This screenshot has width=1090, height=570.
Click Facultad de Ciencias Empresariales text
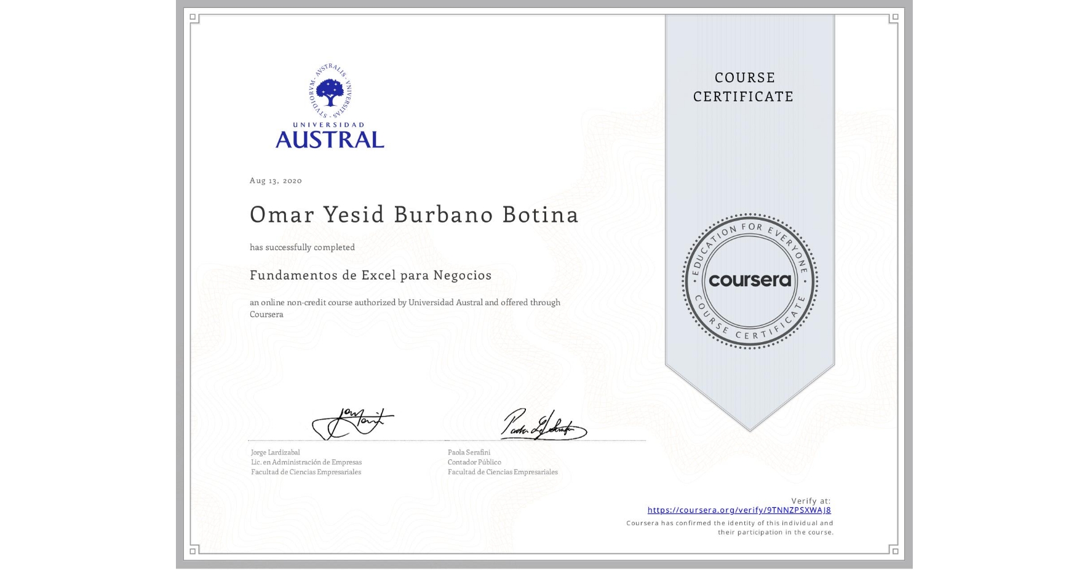(x=306, y=472)
